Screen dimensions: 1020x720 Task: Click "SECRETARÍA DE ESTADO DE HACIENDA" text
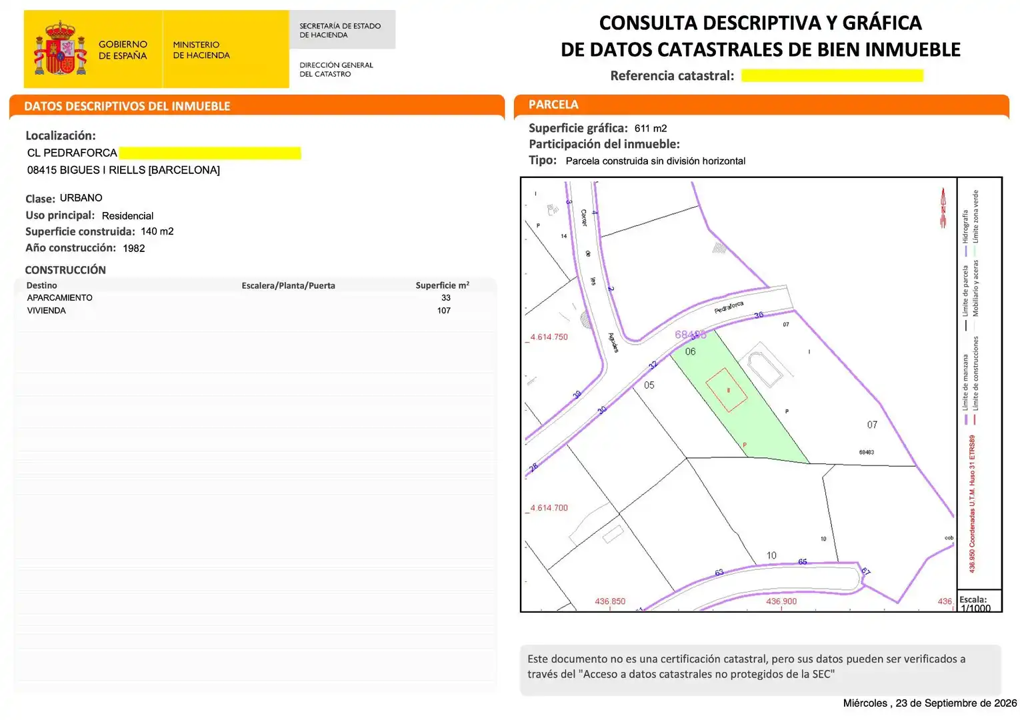pos(340,31)
